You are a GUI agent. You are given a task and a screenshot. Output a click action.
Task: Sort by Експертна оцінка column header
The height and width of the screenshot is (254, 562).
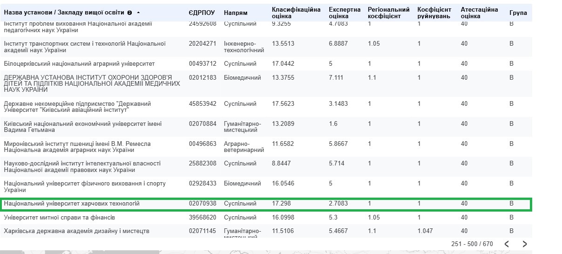(345, 13)
